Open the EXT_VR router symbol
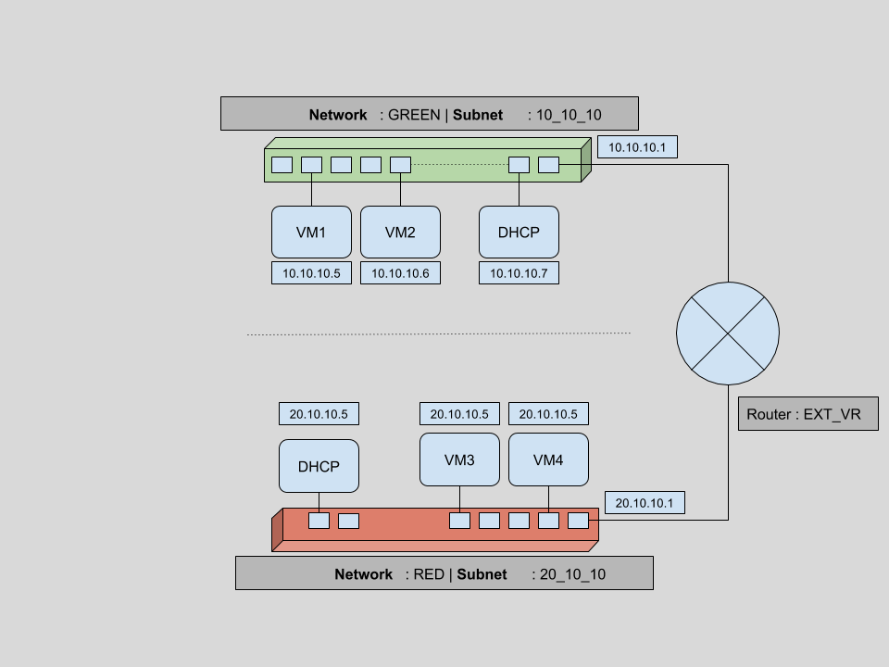Image resolution: width=889 pixels, height=667 pixels. click(x=729, y=332)
